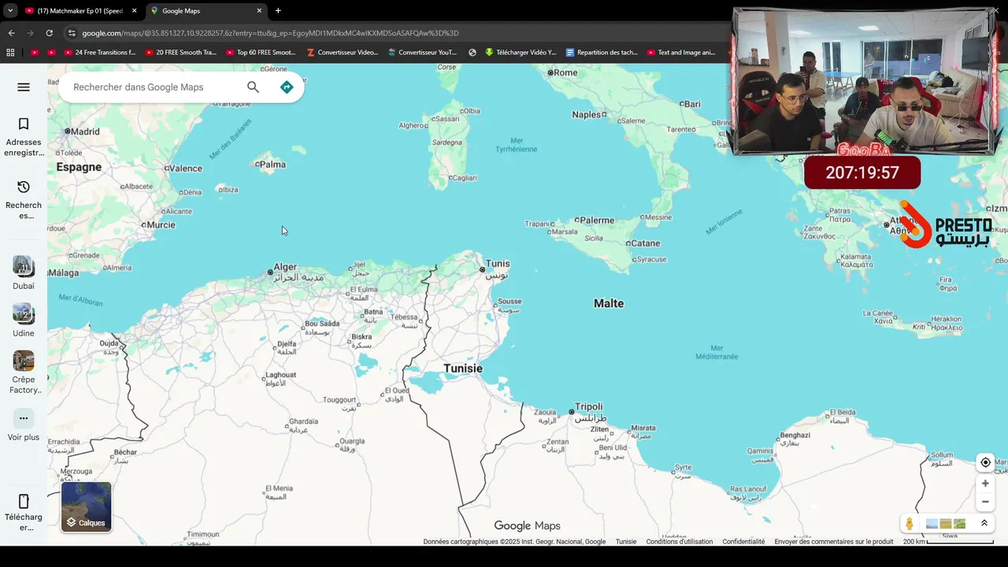
Task: Open Adresses enregistrées bookmark icon
Action: tap(24, 124)
